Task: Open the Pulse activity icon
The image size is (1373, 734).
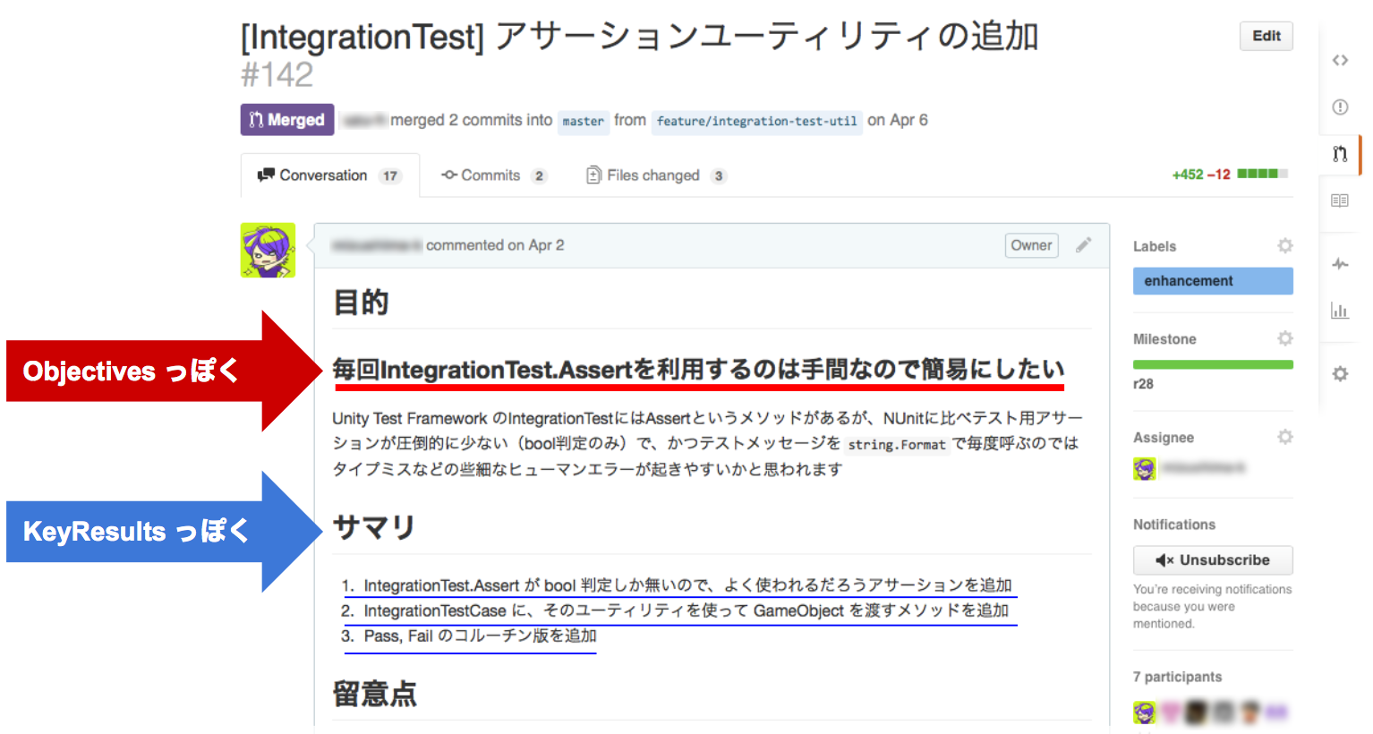Action: click(x=1339, y=264)
